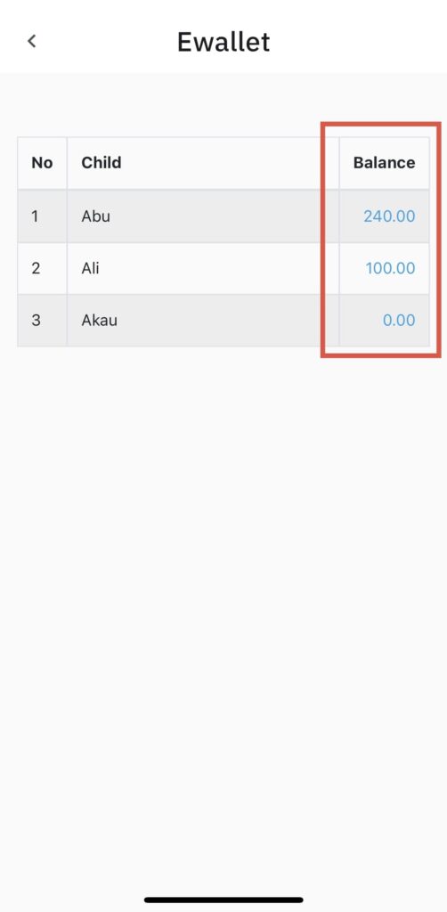Viewport: 447px width, 912px height.
Task: Click the empty area below the table
Action: pyautogui.click(x=223, y=582)
